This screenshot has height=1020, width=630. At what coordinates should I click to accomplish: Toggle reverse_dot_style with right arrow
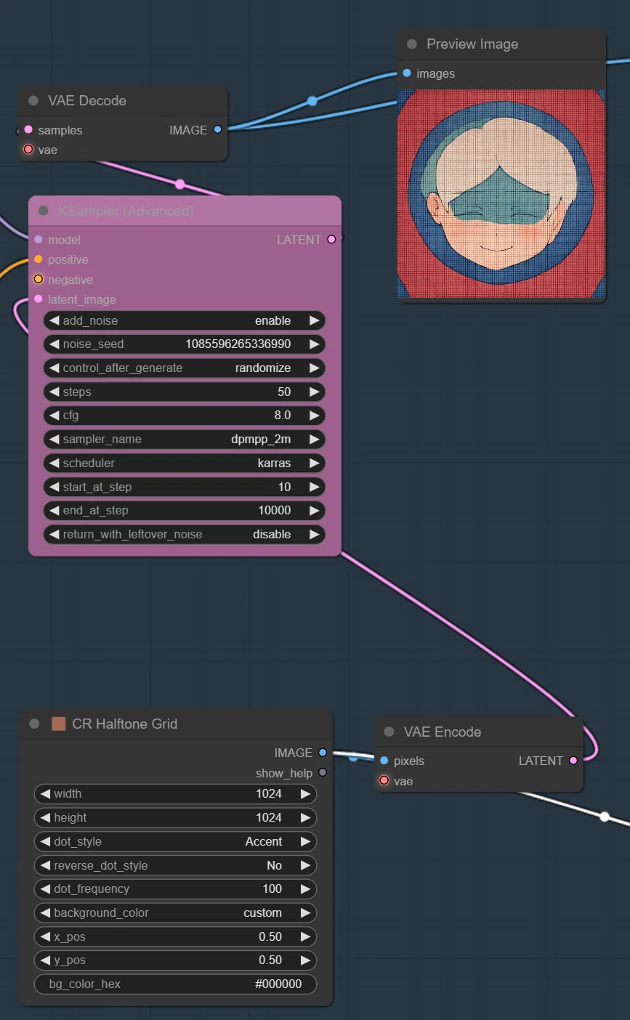[x=305, y=865]
